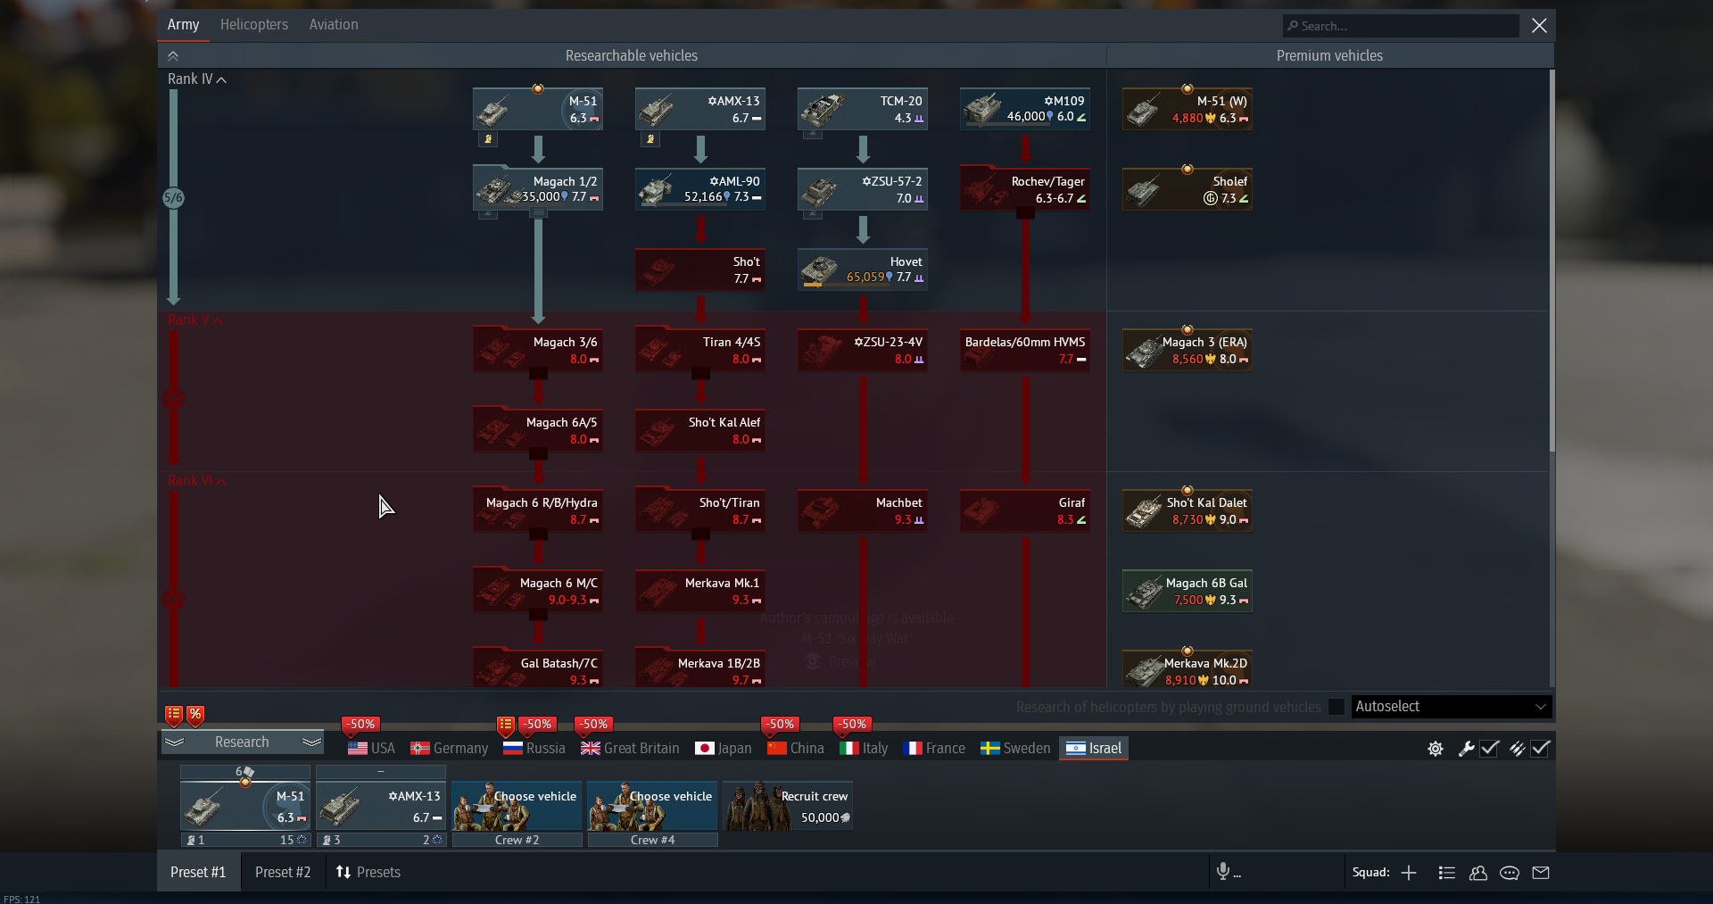
Task: Click the red percent discount badge
Action: tap(195, 714)
